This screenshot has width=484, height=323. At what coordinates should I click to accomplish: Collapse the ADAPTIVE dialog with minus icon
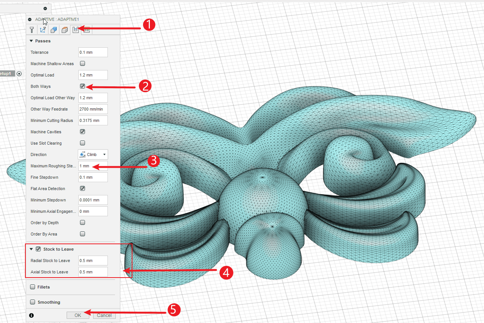30,19
